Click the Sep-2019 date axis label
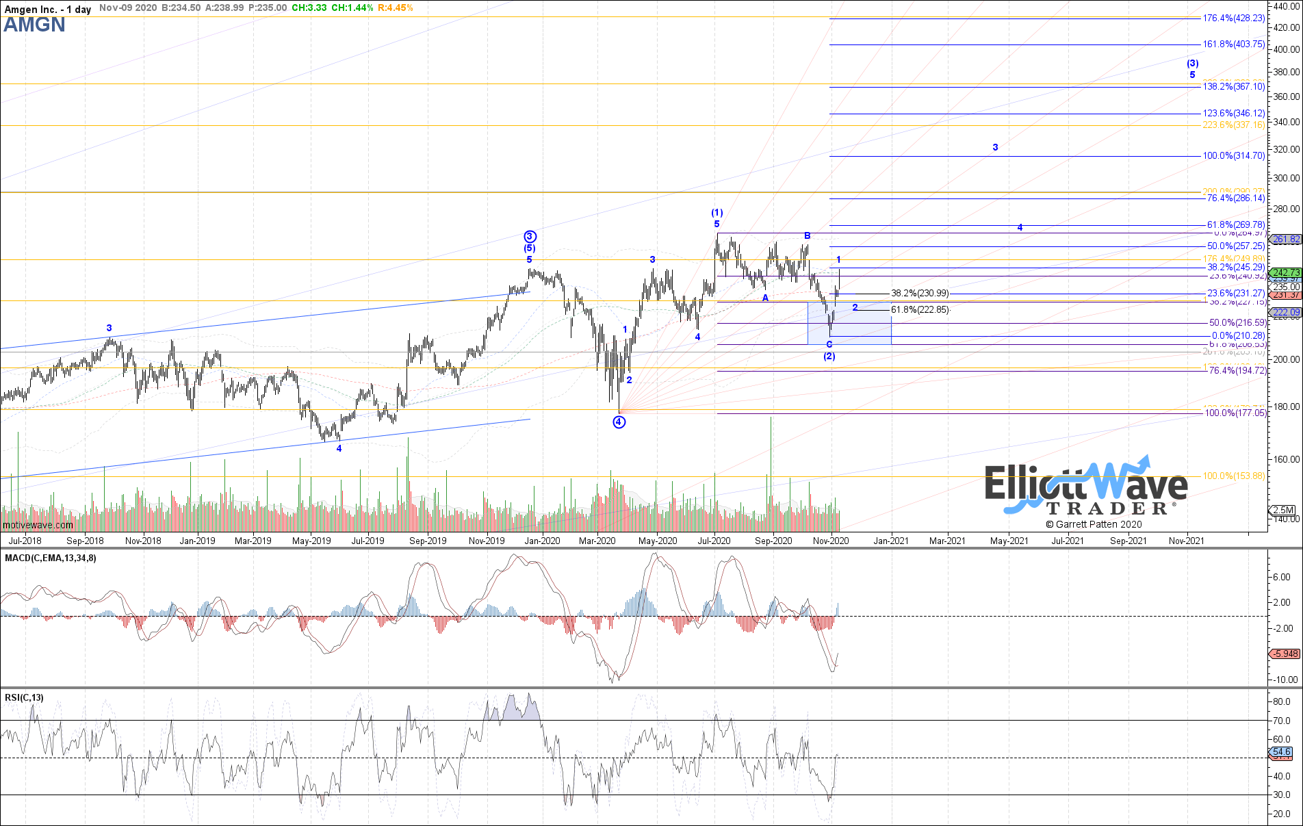This screenshot has height=826, width=1303. [x=428, y=541]
